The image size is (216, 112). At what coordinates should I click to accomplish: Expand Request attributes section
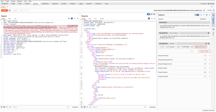point(210,56)
